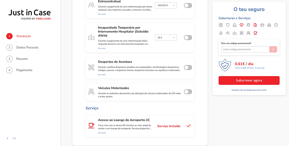This screenshot has height=146, width=289.
Task: Click the red coffee cup icon in summary
Action: (255, 33)
